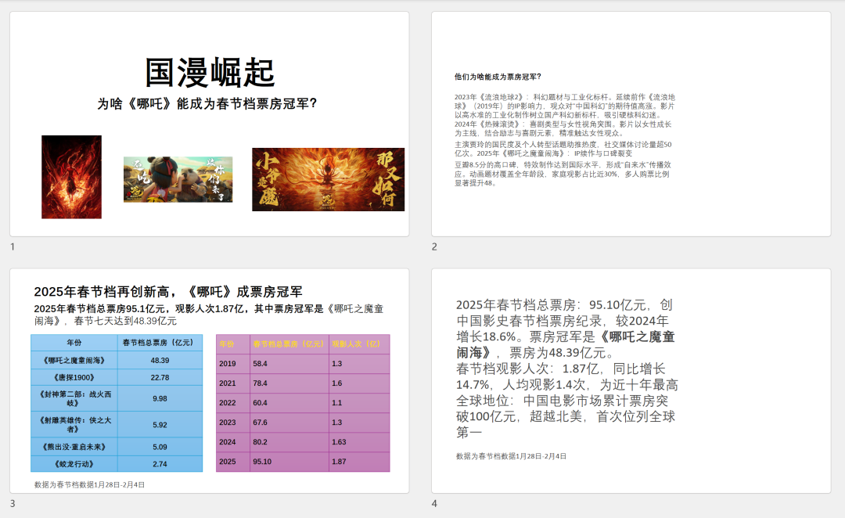Screen dimensions: 845x518
Task: Click the line starting '2024年《热辣滚烫》'
Action: pyautogui.click(x=563, y=129)
